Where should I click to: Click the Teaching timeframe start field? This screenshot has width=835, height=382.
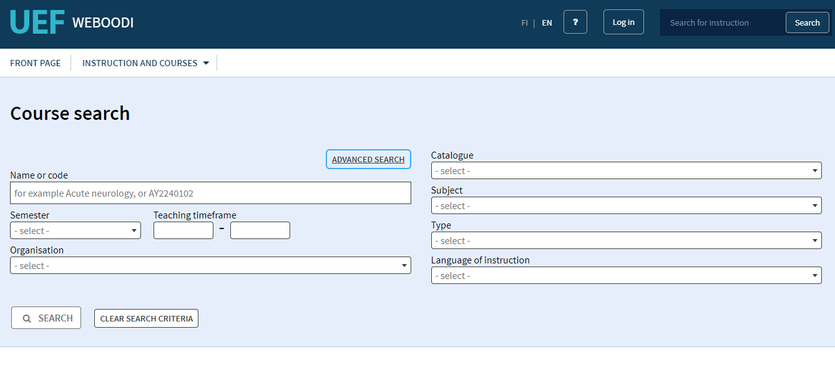click(183, 230)
